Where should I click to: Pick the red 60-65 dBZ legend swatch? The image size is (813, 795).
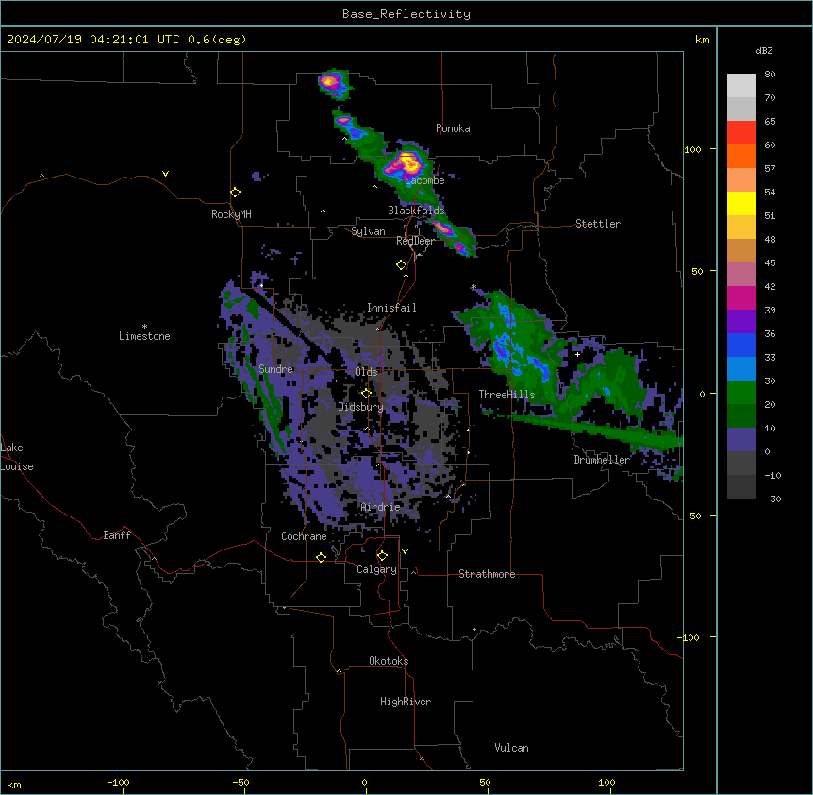click(x=741, y=132)
